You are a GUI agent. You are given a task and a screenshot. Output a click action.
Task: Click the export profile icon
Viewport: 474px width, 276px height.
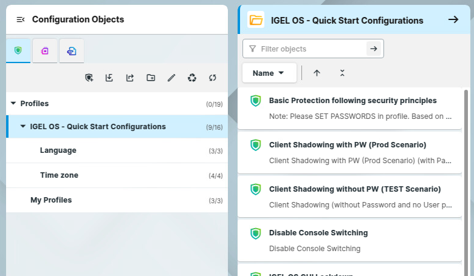tap(130, 78)
